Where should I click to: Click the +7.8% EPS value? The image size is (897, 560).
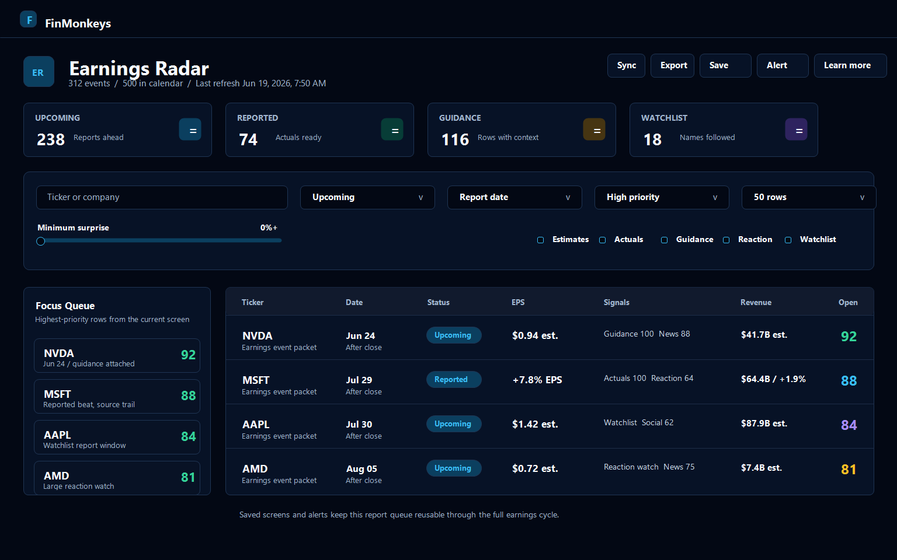[537, 380]
